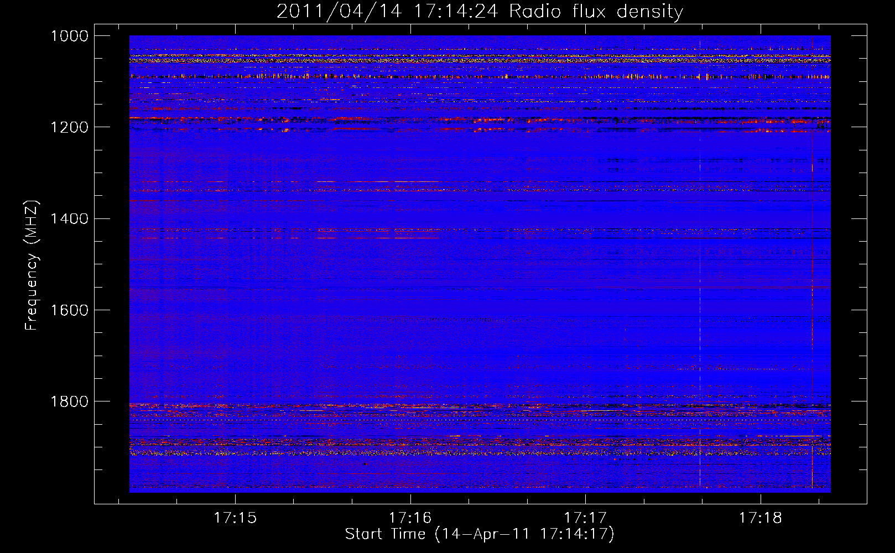The height and width of the screenshot is (553, 895).
Task: Click the 17:16 time tick label
Action: (410, 518)
